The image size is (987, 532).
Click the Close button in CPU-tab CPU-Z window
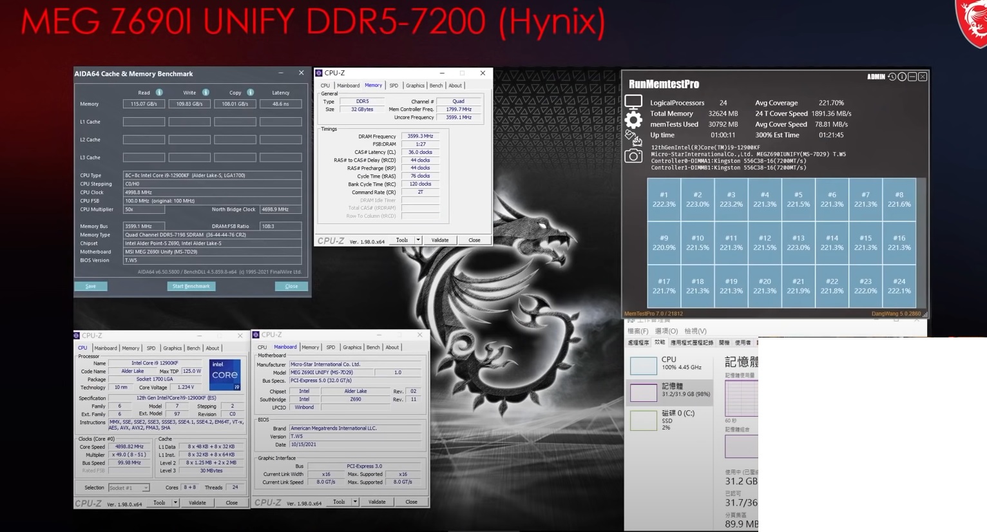click(x=231, y=503)
